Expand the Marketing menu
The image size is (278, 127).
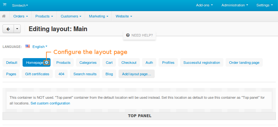click(98, 16)
